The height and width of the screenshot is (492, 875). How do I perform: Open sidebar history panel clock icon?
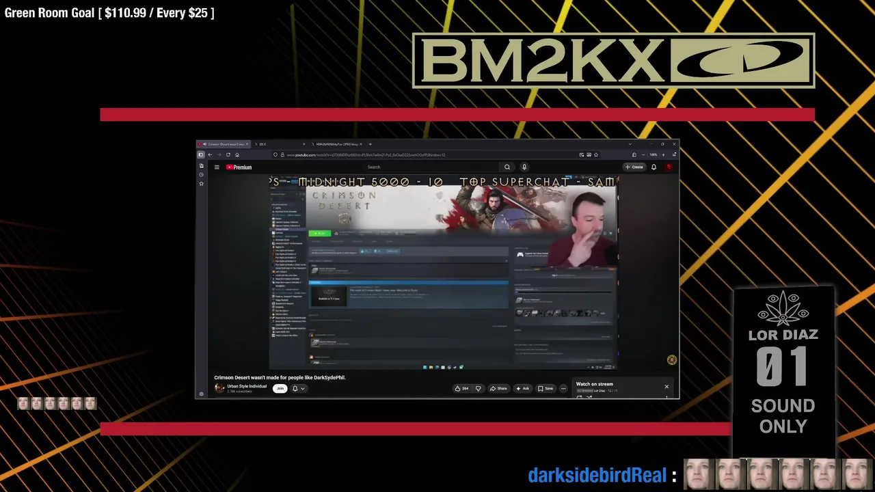click(x=201, y=174)
